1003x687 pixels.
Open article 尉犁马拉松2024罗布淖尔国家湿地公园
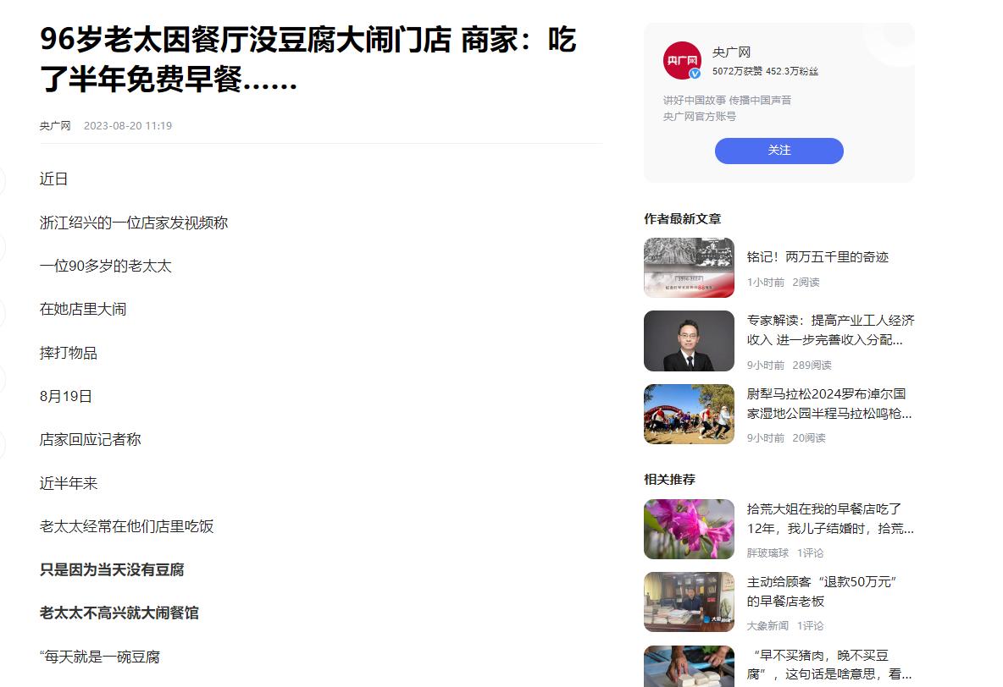pyautogui.click(x=829, y=404)
